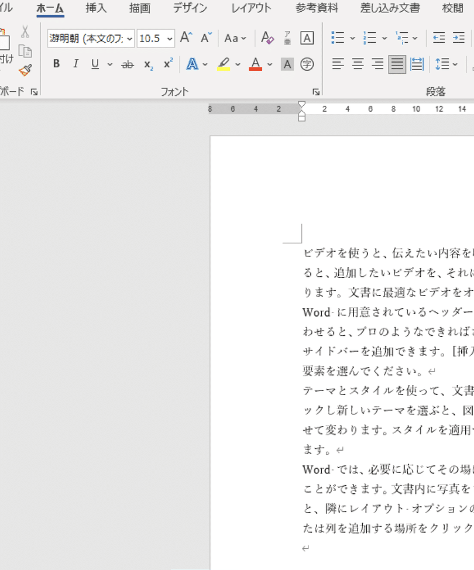Screen dimensions: 474x570
Task: Click the Increase Indent icon
Action: (458, 39)
